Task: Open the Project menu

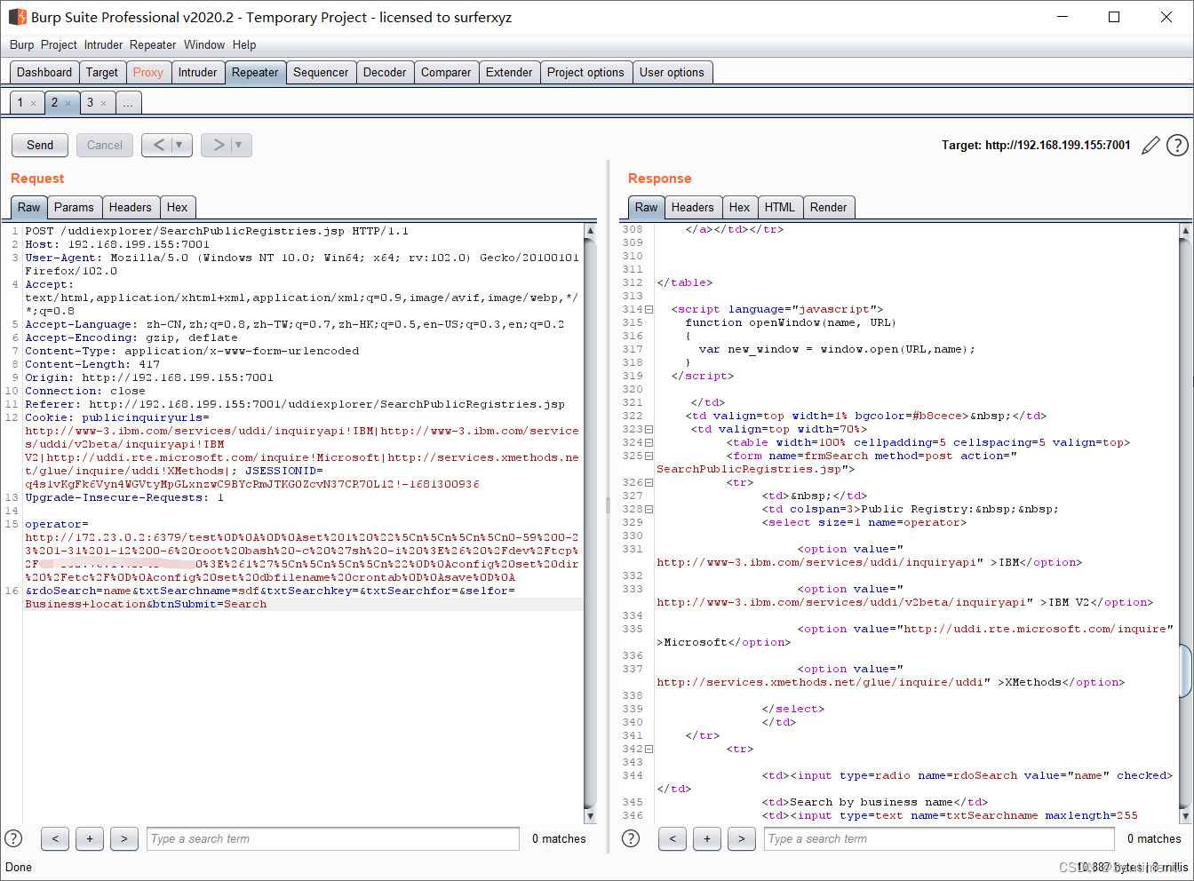Action: click(x=59, y=44)
